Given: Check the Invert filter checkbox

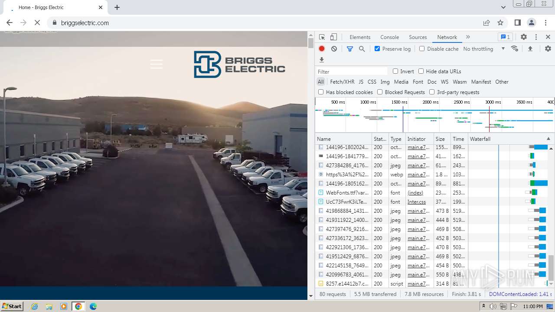Looking at the screenshot, I should coord(395,71).
